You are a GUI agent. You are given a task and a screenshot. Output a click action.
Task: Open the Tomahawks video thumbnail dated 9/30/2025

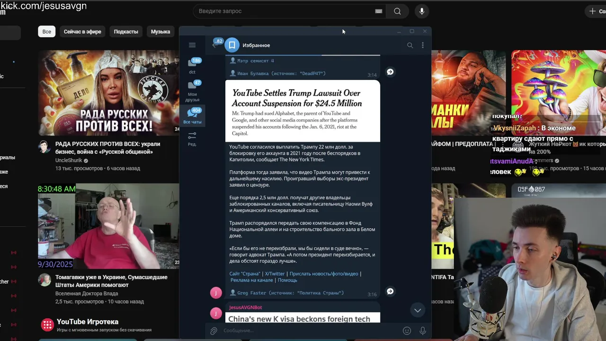(x=108, y=226)
